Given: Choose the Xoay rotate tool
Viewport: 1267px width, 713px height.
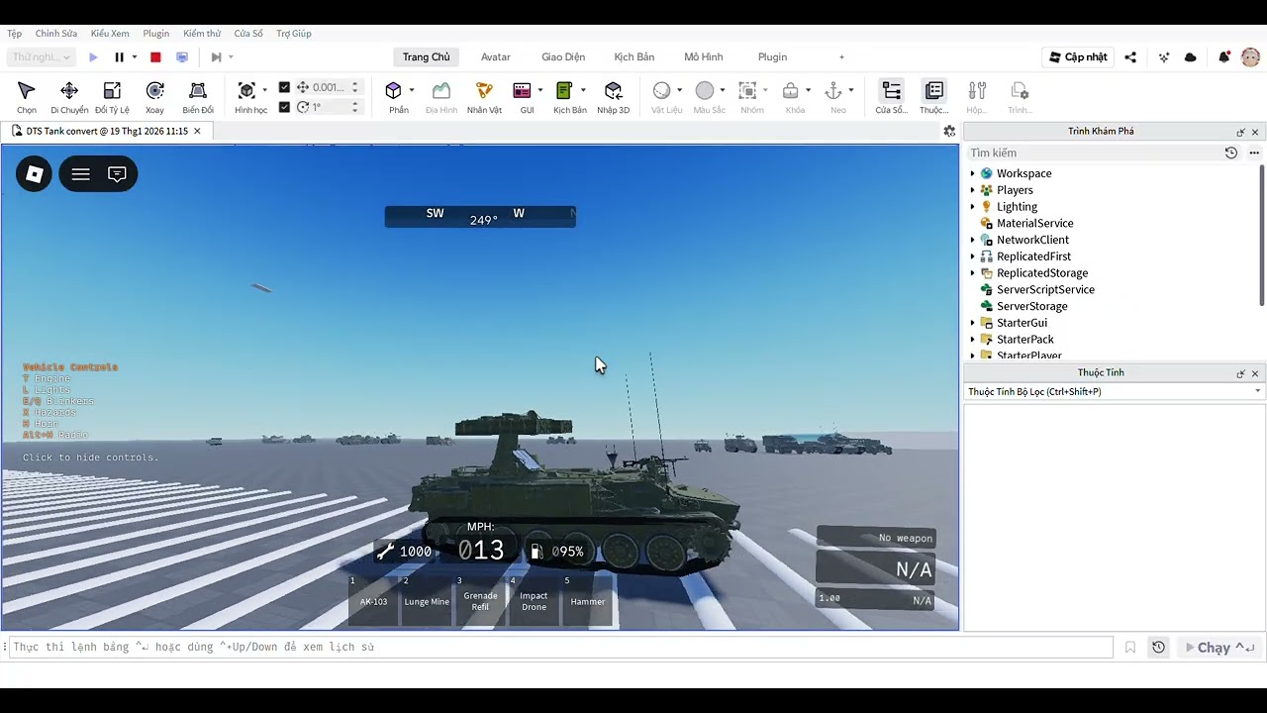Looking at the screenshot, I should coord(154,97).
